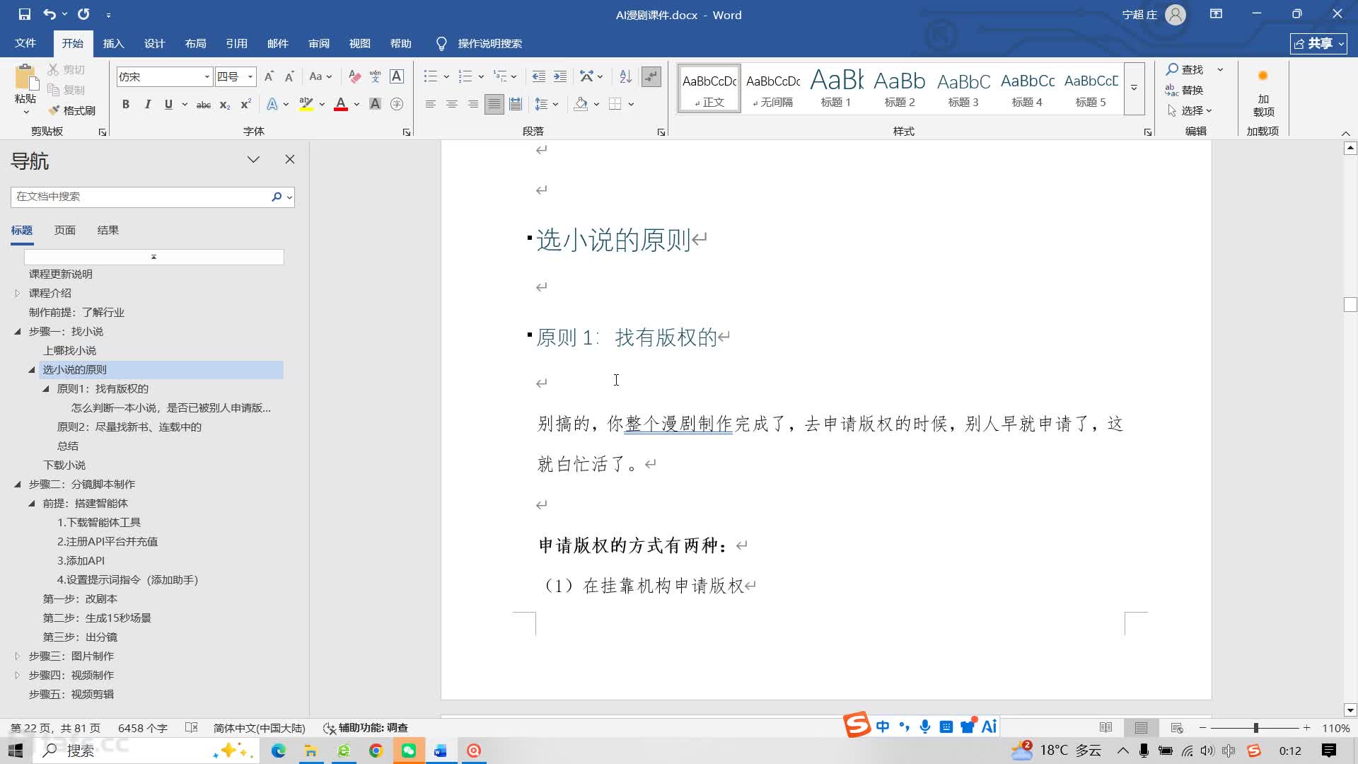Clear all formatting icon

click(354, 76)
